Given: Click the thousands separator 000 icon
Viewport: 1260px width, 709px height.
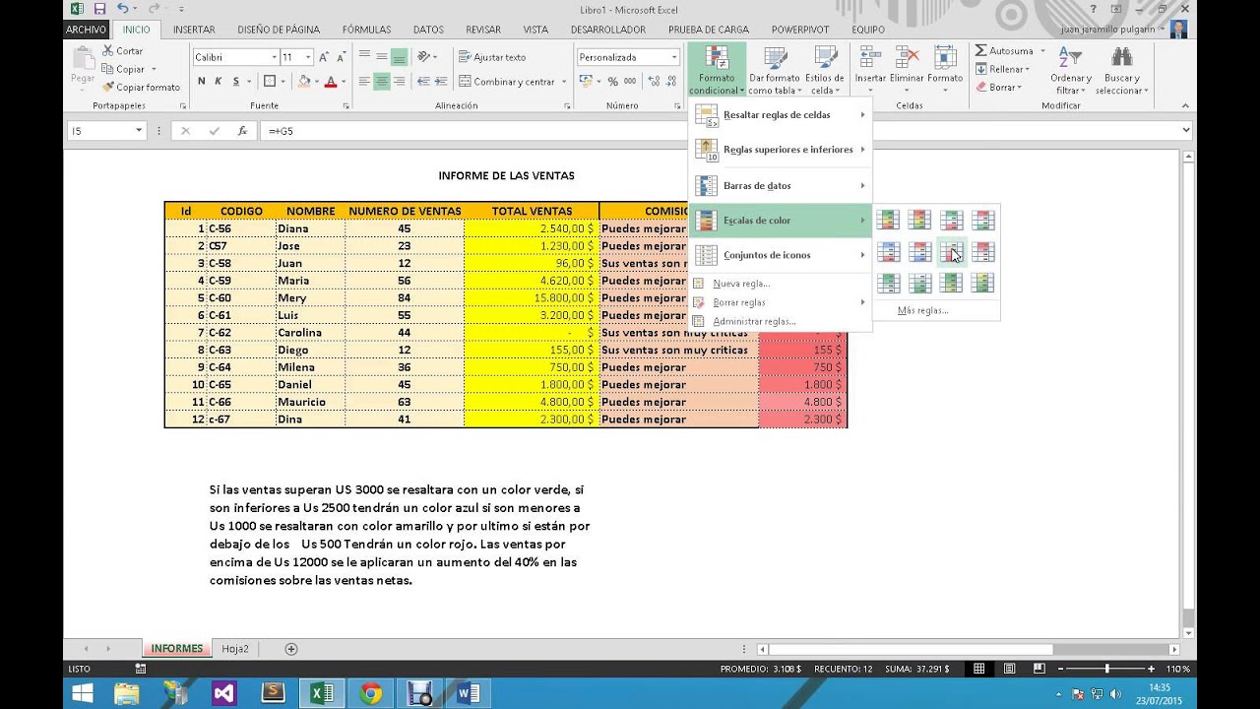Looking at the screenshot, I should tap(630, 82).
